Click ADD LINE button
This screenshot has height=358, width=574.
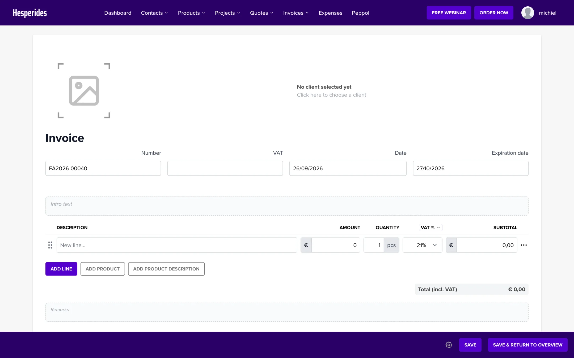coord(61,269)
